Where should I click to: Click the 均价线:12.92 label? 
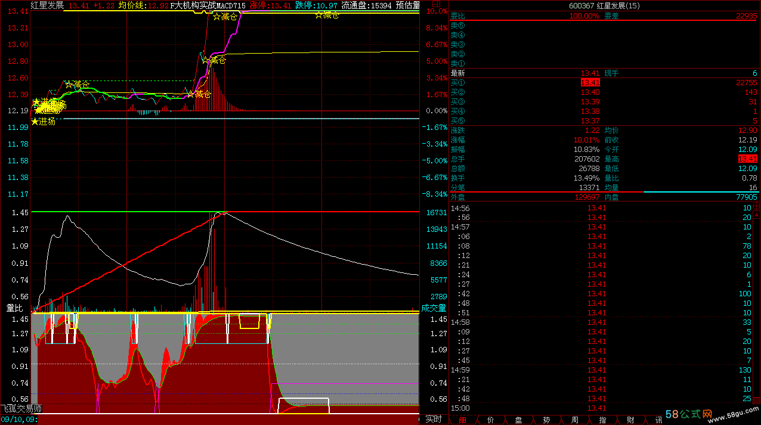[143, 5]
